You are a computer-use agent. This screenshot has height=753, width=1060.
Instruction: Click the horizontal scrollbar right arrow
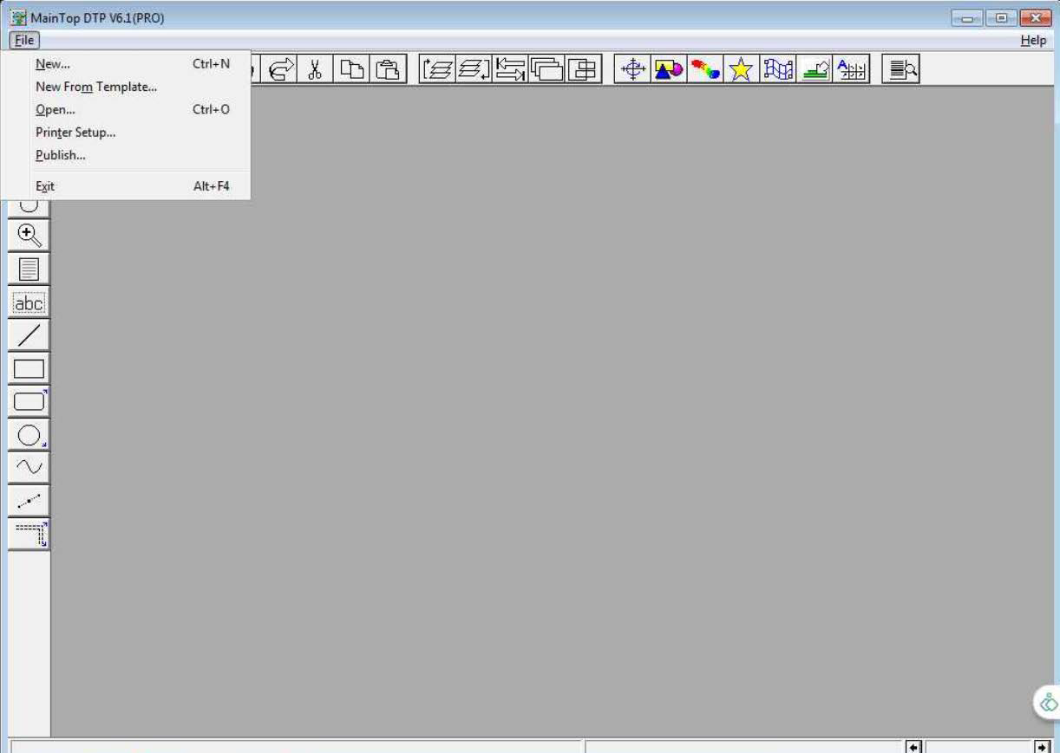[1042, 746]
